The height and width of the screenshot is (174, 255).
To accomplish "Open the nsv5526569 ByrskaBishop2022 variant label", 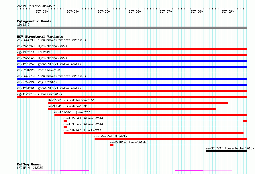I will 42,46.
